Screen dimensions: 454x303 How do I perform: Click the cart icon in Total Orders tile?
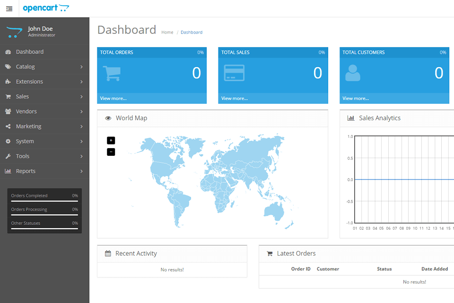[x=112, y=73]
